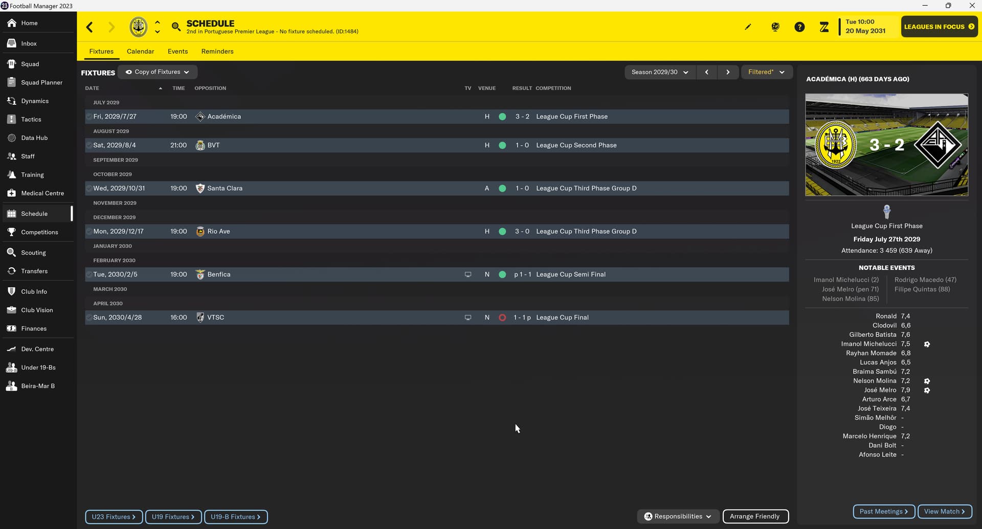The image size is (982, 529).
Task: Select Schedule in the sidebar
Action: coord(37,214)
